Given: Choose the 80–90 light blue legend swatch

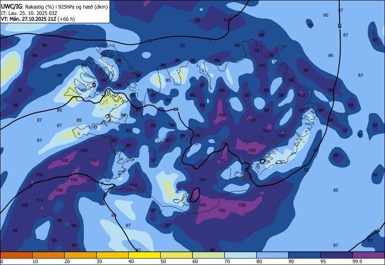Looking at the screenshot, I should coord(273,255).
